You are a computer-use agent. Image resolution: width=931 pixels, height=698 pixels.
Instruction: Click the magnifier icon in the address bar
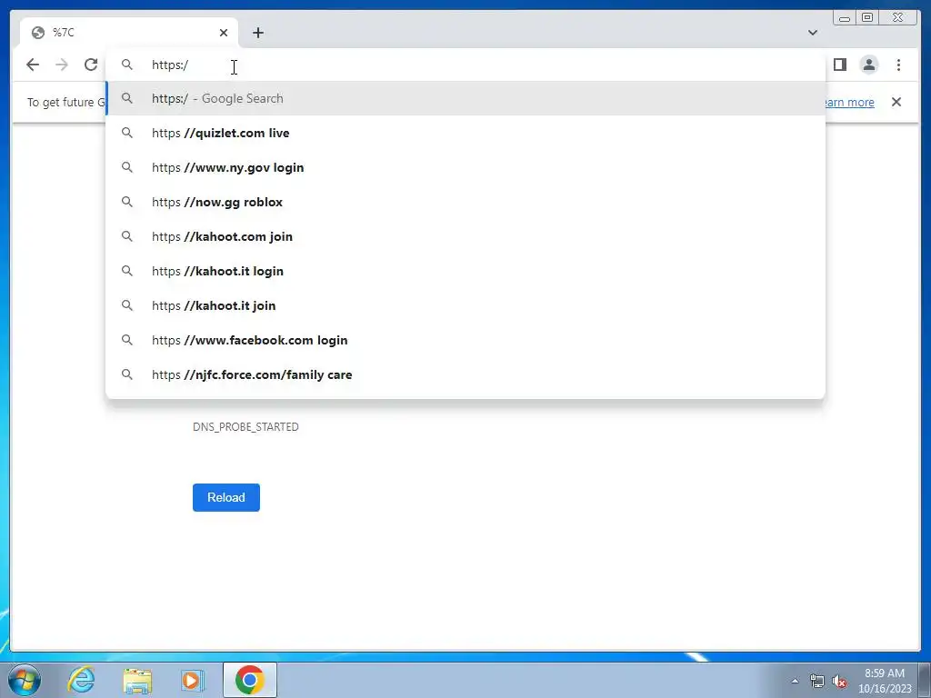(x=127, y=65)
